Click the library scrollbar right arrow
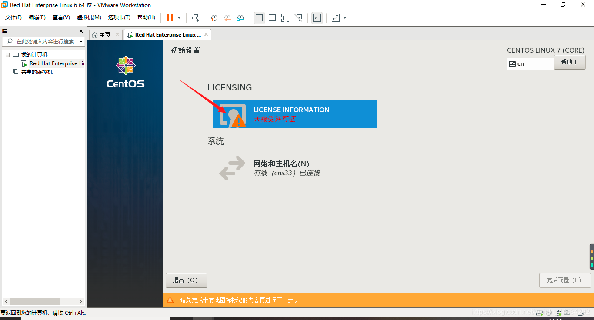The height and width of the screenshot is (320, 594). tap(81, 301)
